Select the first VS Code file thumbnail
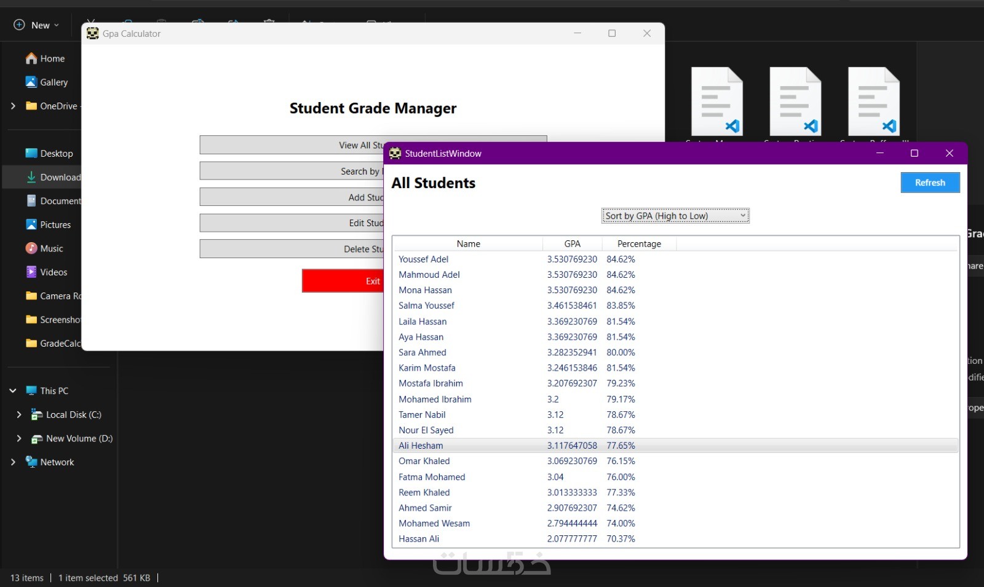Image resolution: width=984 pixels, height=587 pixels. click(717, 101)
